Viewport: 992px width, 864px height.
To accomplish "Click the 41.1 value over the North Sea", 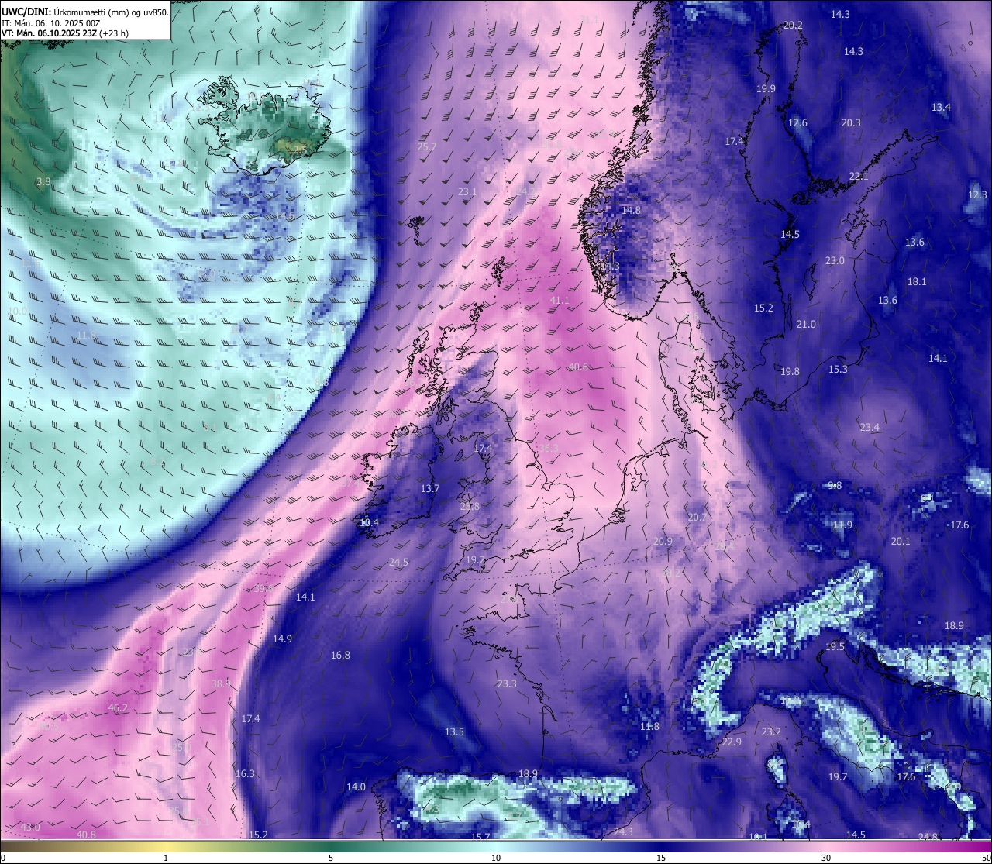I will [x=560, y=300].
